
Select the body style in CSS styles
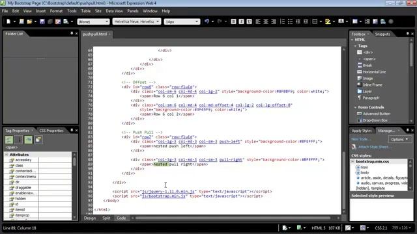point(365,172)
